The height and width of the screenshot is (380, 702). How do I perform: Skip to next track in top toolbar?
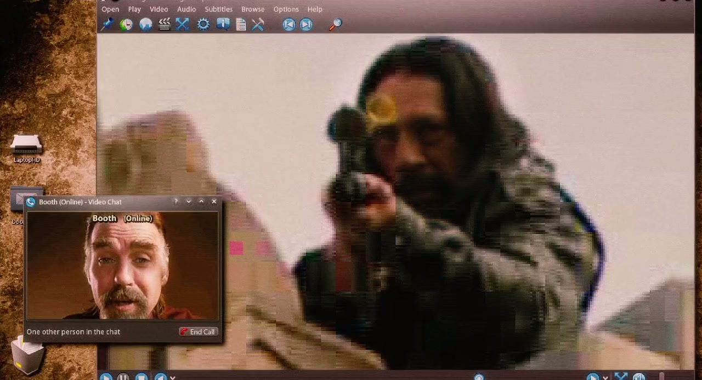306,24
